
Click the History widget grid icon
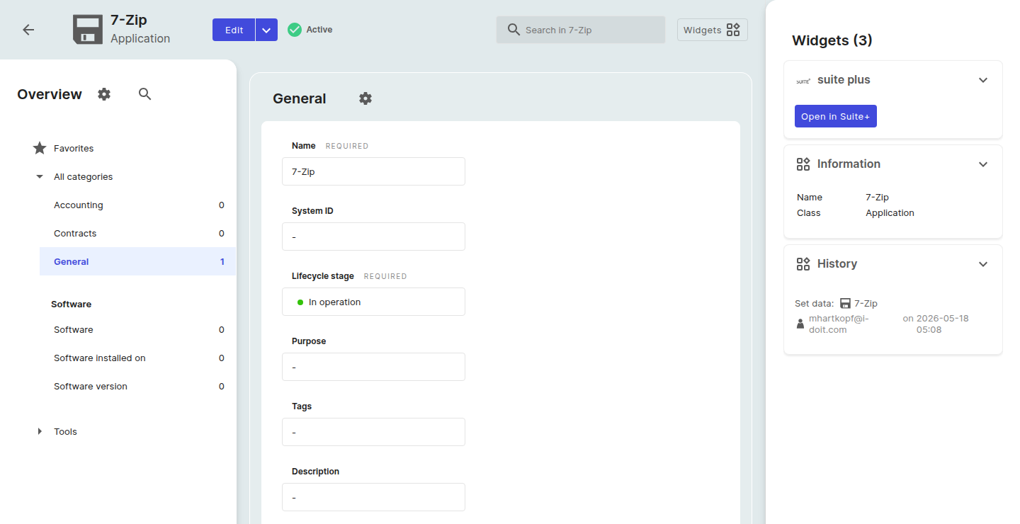pos(803,264)
